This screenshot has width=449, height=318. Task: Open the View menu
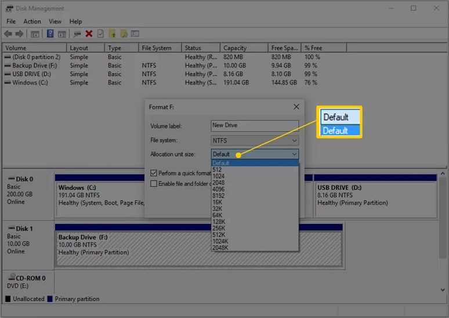pyautogui.click(x=55, y=21)
